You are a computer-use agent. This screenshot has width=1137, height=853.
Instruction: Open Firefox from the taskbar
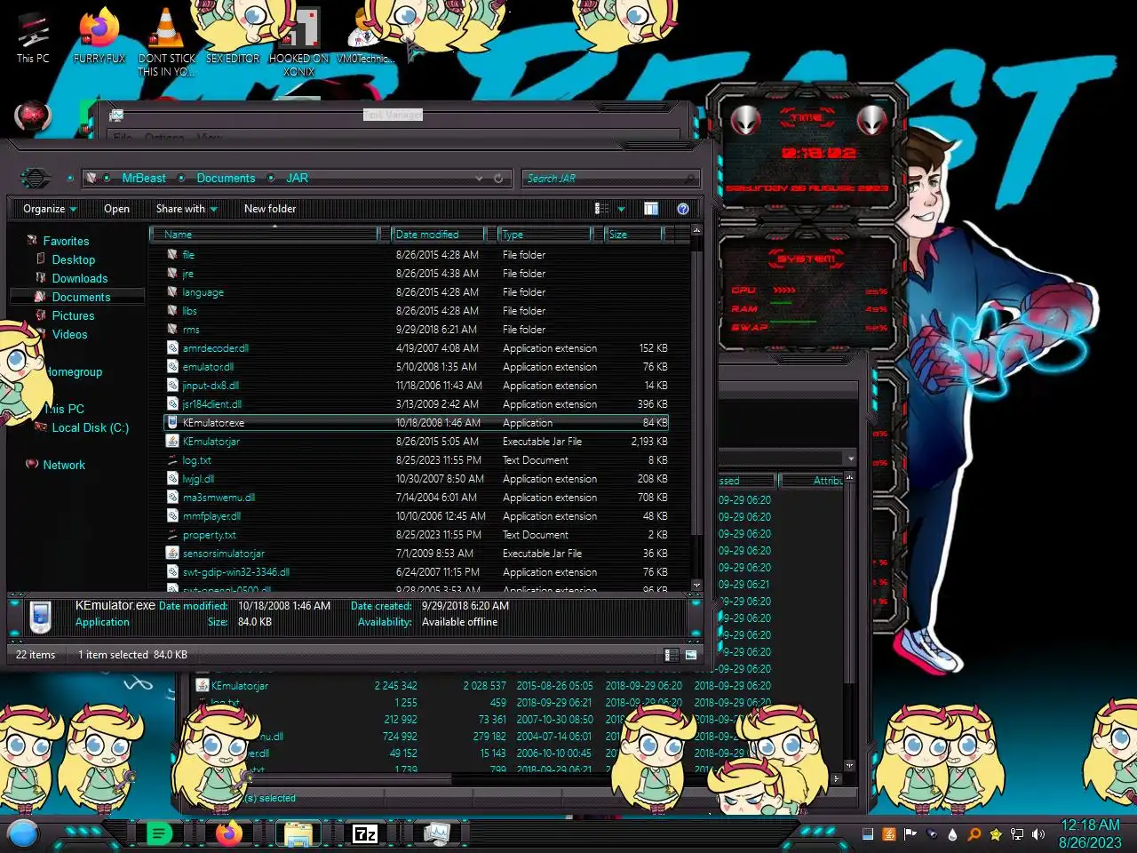[228, 833]
